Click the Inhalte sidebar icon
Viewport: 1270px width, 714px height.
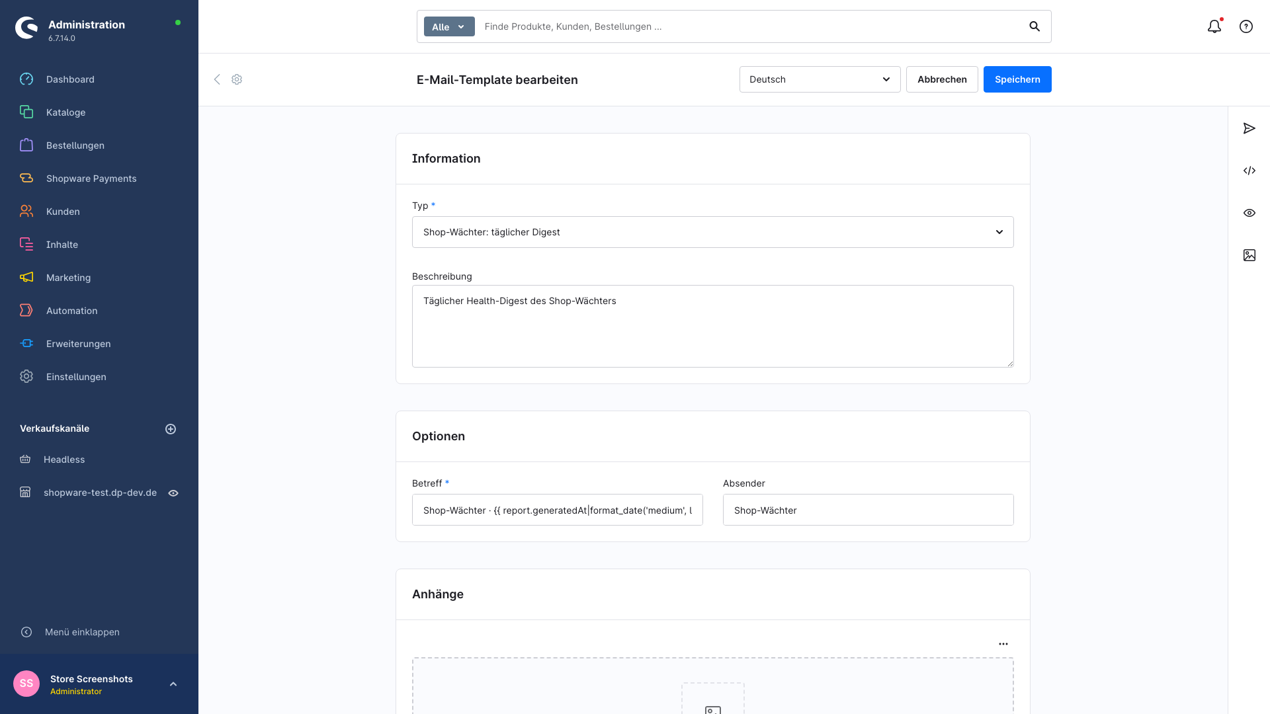point(26,245)
